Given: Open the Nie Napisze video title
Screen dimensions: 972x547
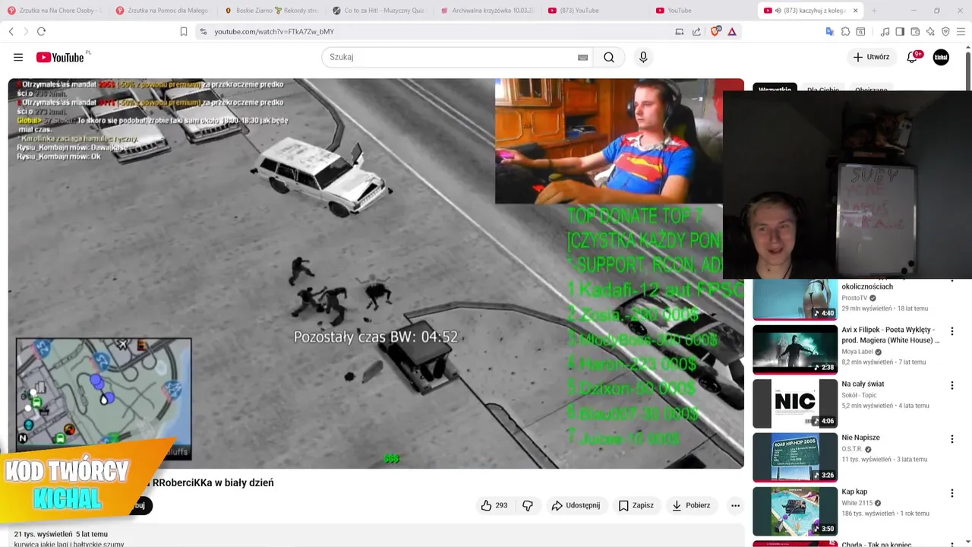Looking at the screenshot, I should 860,438.
